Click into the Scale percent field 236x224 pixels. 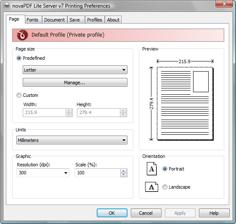(98, 173)
